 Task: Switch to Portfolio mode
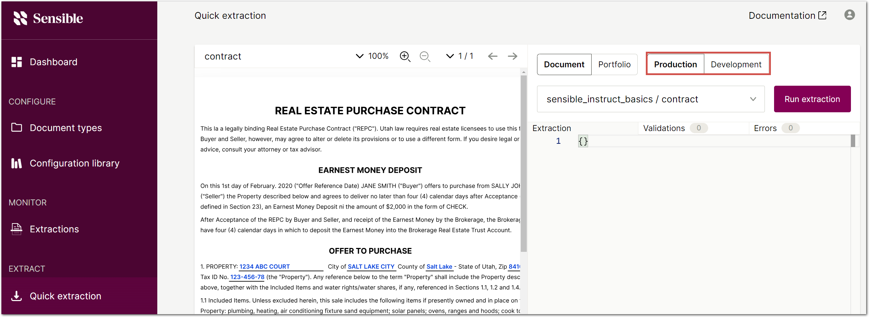[x=614, y=64]
